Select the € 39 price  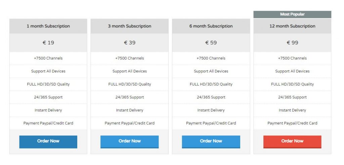pyautogui.click(x=129, y=42)
